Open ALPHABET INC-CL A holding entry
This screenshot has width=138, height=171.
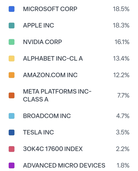point(53,58)
